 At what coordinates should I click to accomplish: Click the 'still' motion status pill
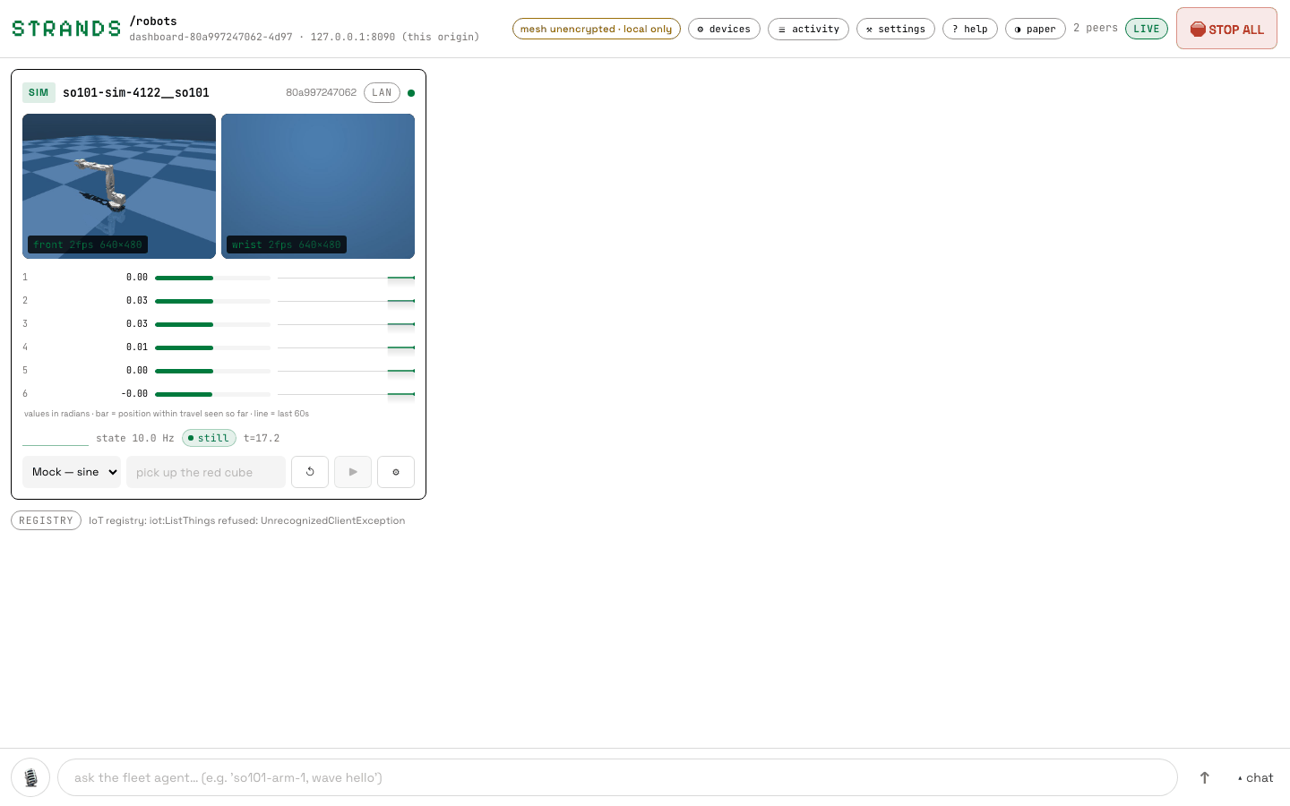coord(209,438)
